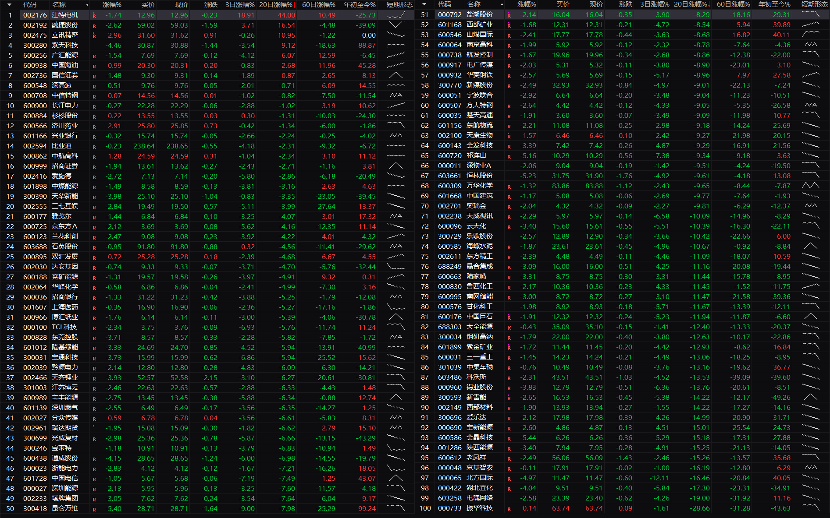This screenshot has height=518, width=830.
Task: Click left panel's 短期形态 column header
Action: pos(399,5)
